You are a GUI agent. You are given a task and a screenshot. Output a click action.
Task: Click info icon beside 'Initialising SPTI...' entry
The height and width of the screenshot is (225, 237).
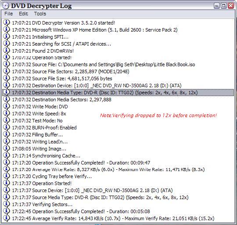(6, 37)
